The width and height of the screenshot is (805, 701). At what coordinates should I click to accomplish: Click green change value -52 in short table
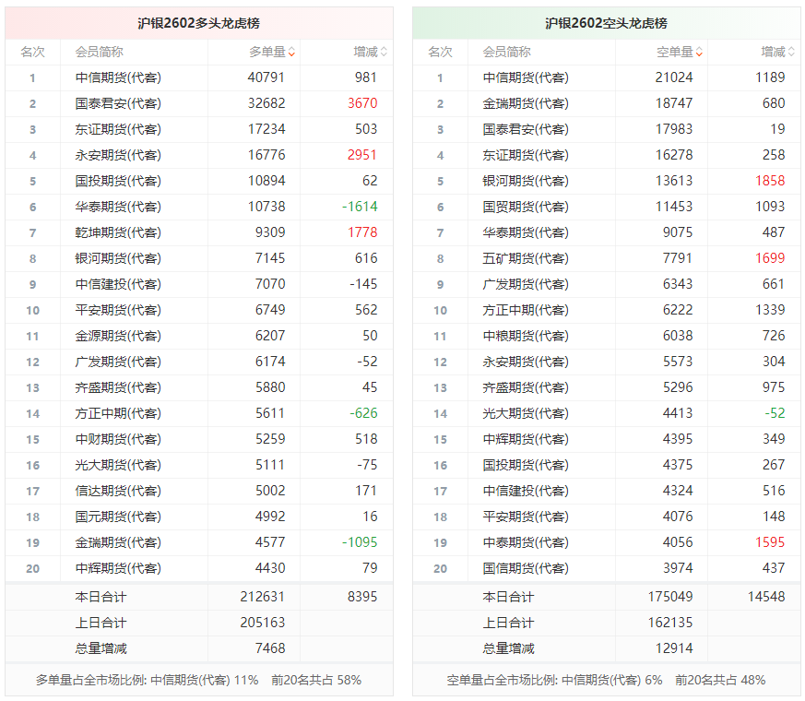point(775,413)
